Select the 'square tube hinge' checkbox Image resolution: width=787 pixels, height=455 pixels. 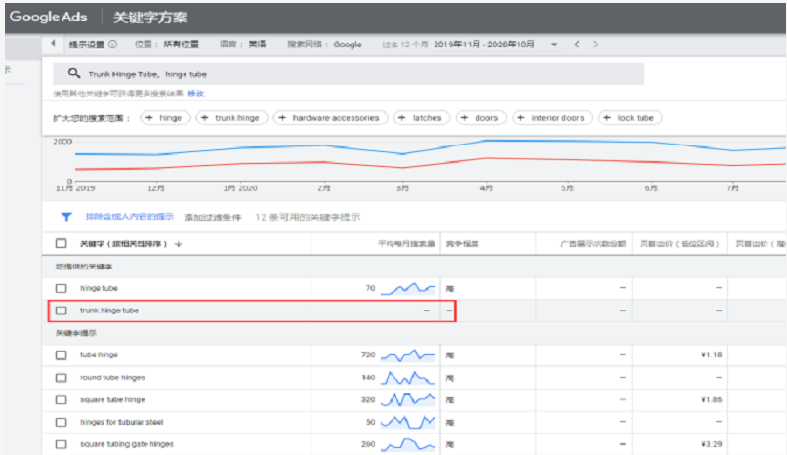62,400
